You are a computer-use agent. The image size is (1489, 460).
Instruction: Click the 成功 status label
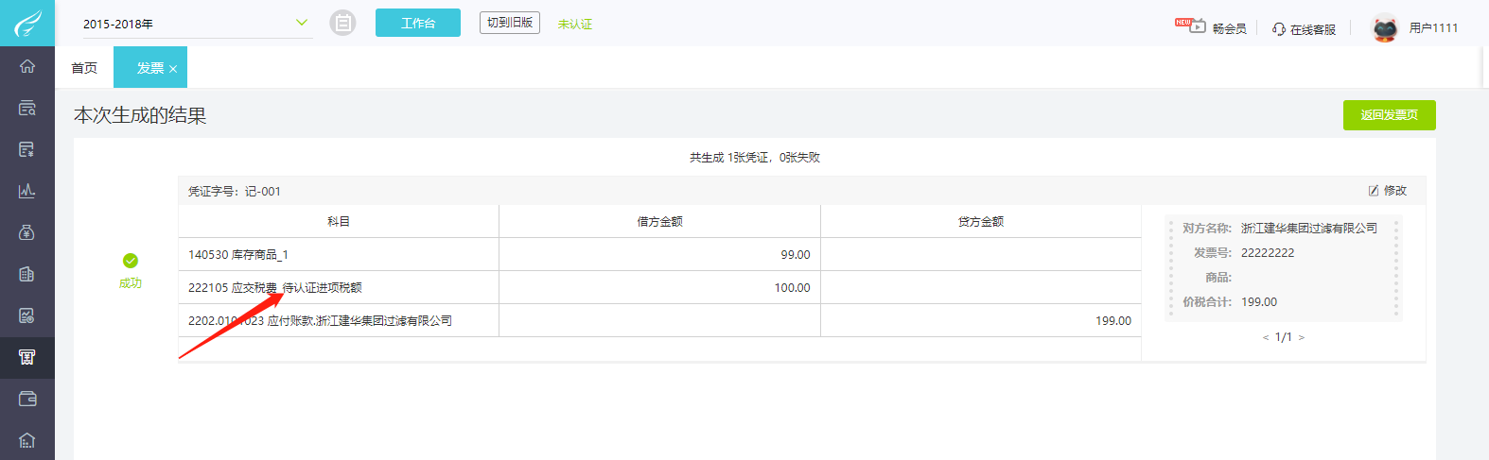point(131,283)
